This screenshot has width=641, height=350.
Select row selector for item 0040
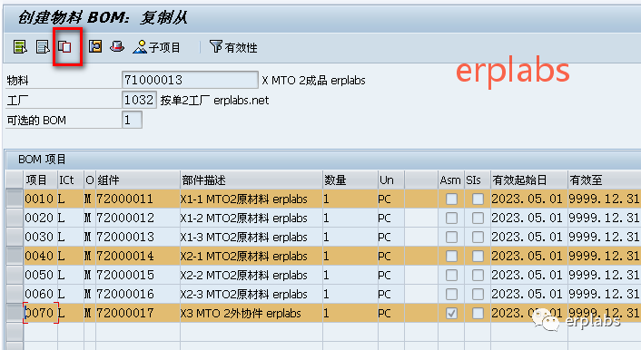(15, 256)
